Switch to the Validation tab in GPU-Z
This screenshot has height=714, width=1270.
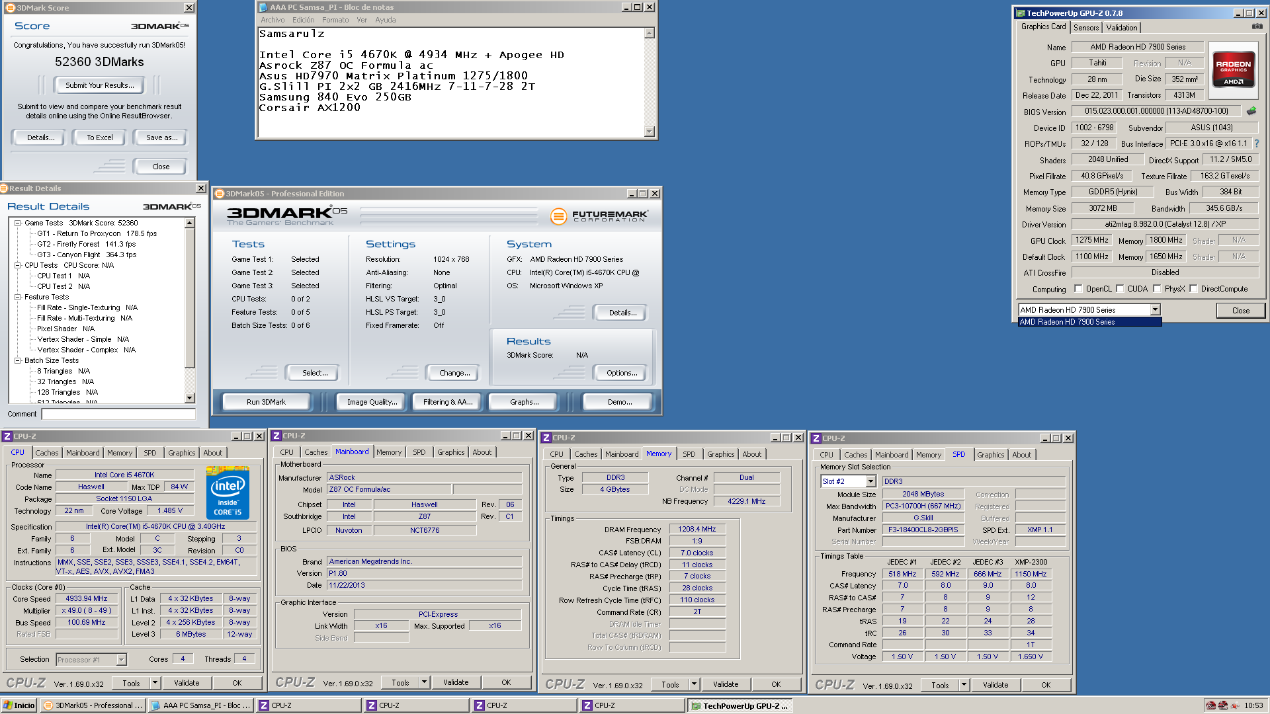click(1122, 28)
